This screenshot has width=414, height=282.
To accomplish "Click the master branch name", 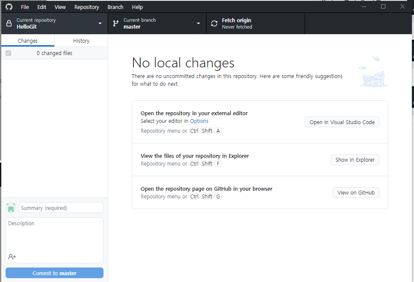I will point(132,26).
